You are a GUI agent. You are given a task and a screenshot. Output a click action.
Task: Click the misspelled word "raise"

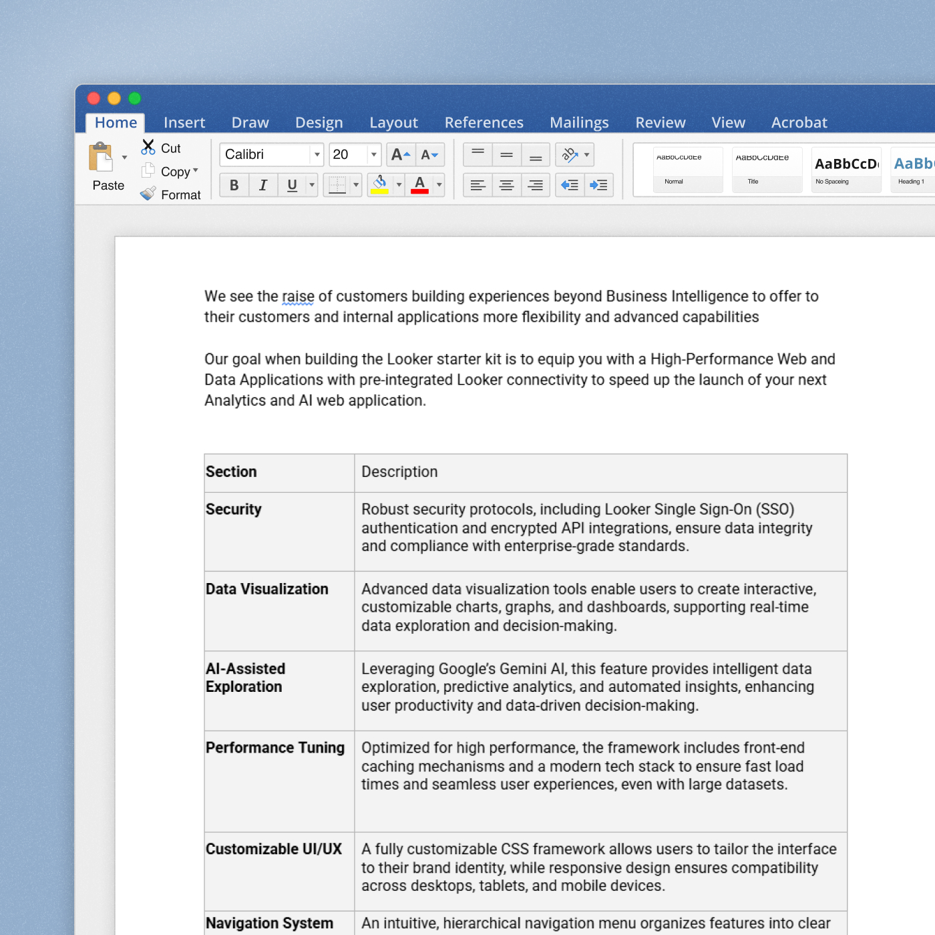point(298,297)
